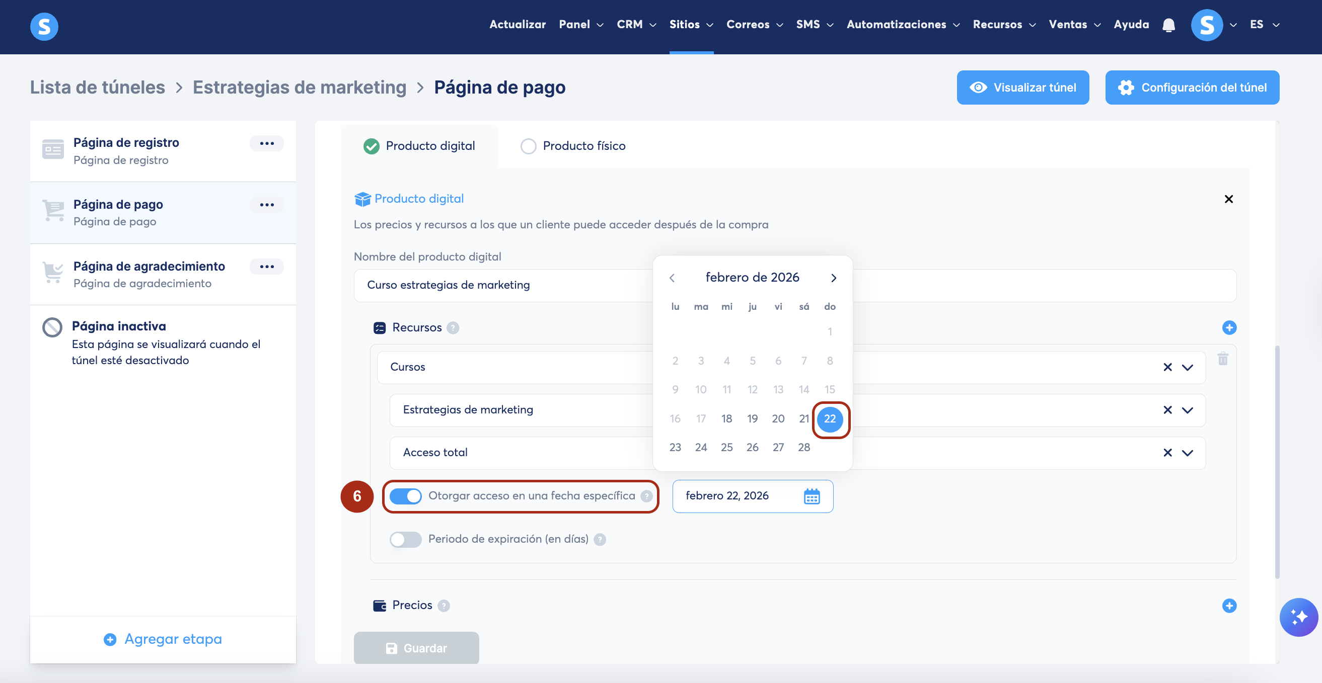Expand the Acceso total dropdown
The height and width of the screenshot is (683, 1322).
pyautogui.click(x=1187, y=453)
